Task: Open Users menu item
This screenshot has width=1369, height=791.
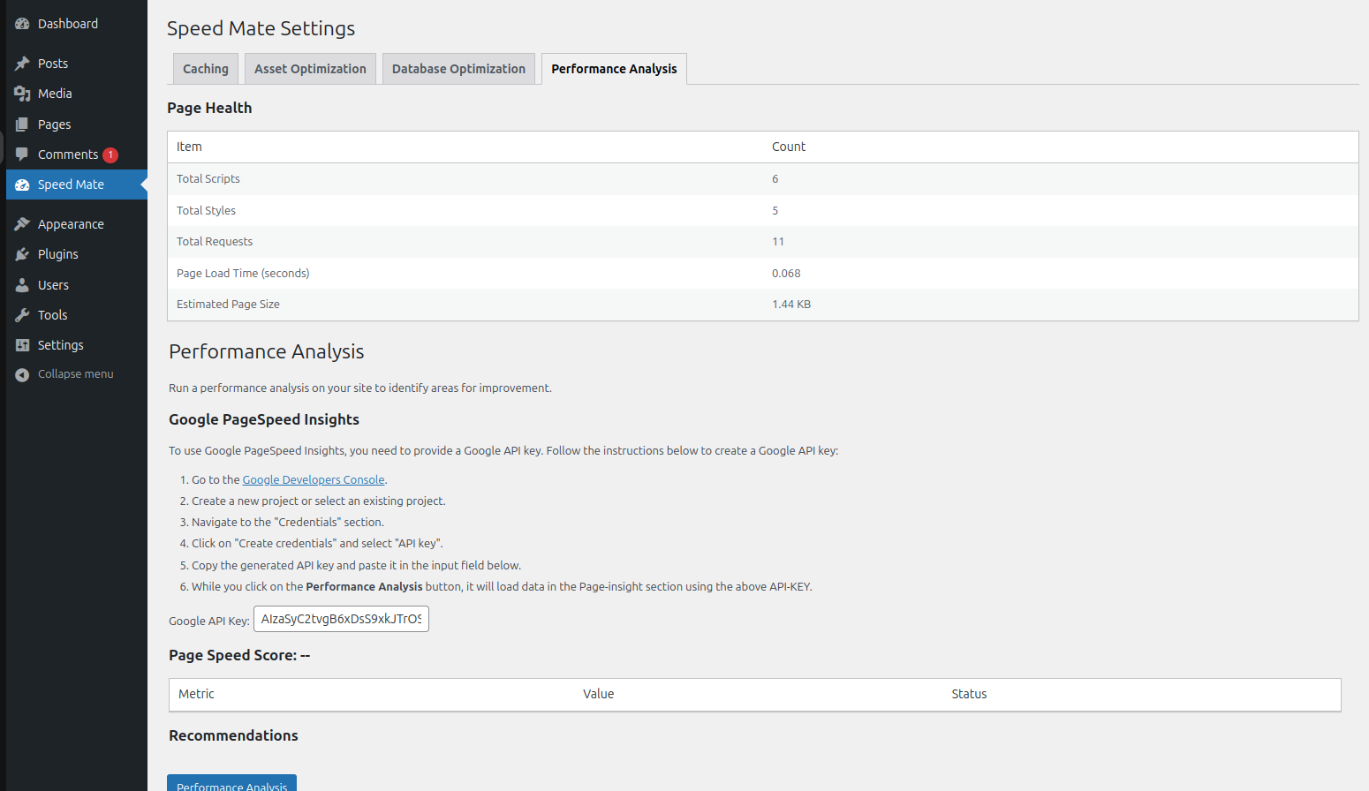Action: point(77,285)
